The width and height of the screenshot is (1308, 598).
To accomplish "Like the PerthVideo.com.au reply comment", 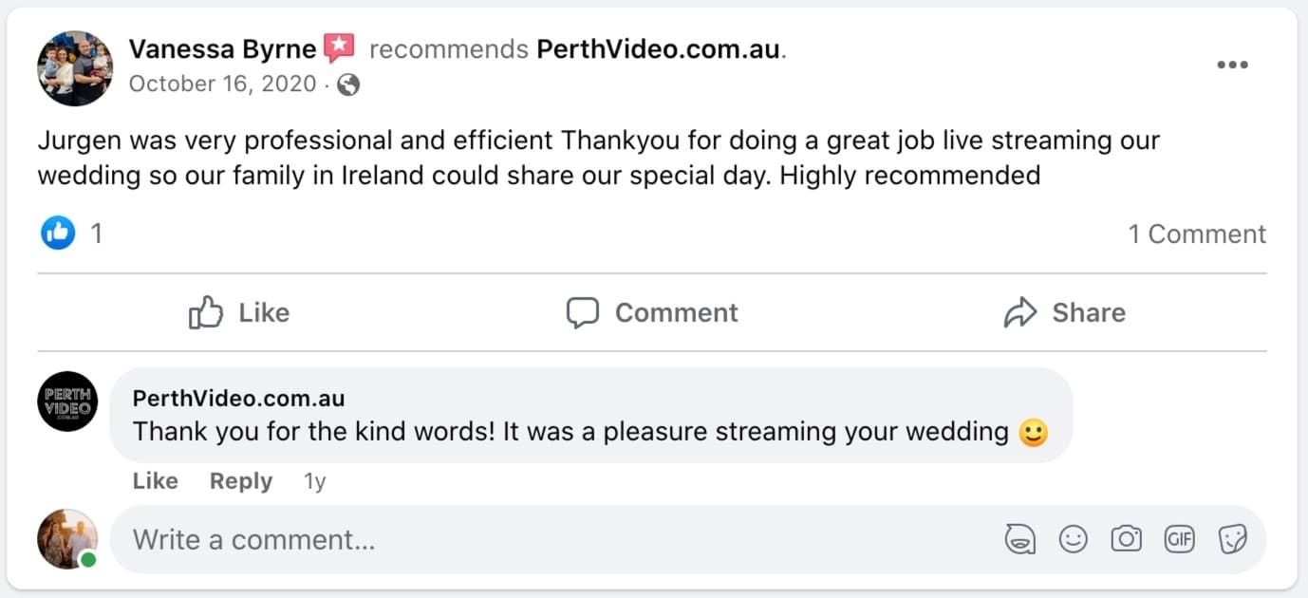I will click(x=155, y=481).
